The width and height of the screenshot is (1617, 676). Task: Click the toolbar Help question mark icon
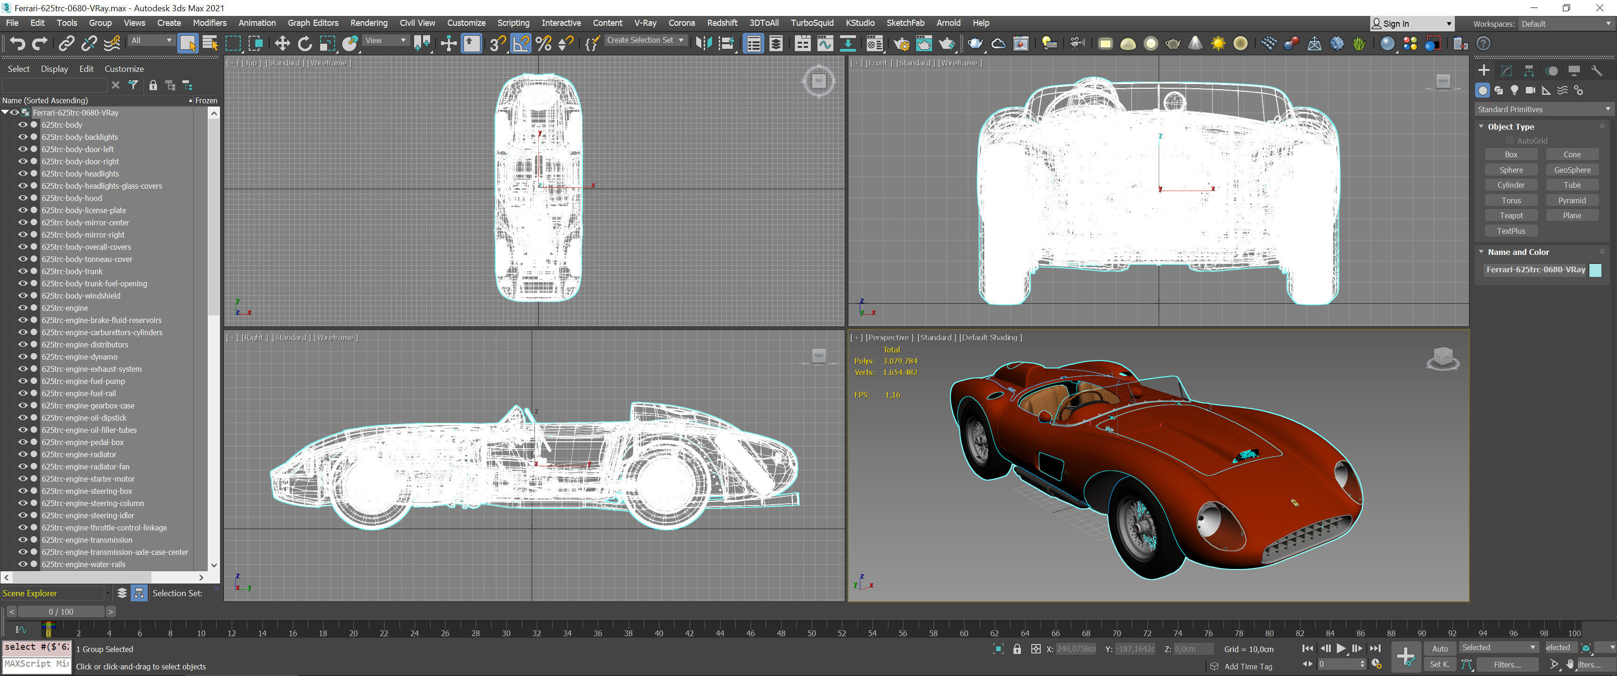click(1483, 43)
